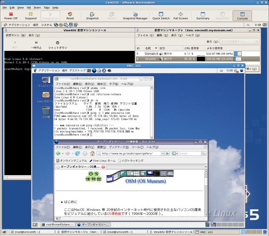Click the first globe launcher in CentOS panel
The width and height of the screenshot is (269, 236).
(56, 25)
